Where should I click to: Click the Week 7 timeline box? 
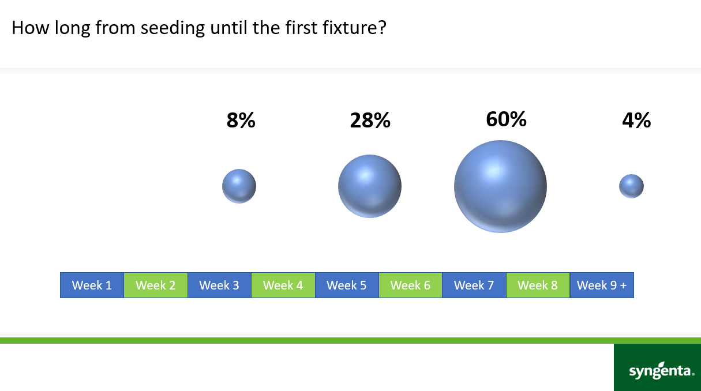pyautogui.click(x=474, y=285)
